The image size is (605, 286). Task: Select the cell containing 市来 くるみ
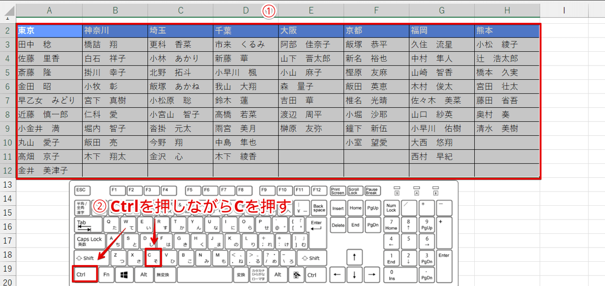tap(246, 45)
